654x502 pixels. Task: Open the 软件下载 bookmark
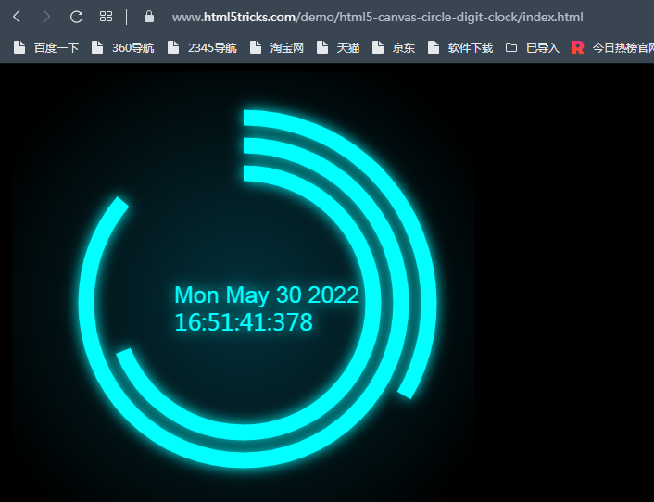460,47
